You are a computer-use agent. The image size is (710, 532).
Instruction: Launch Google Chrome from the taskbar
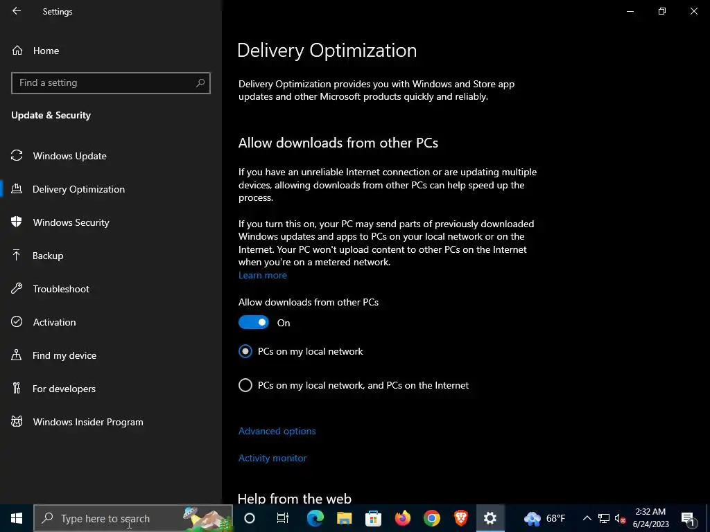tap(432, 518)
